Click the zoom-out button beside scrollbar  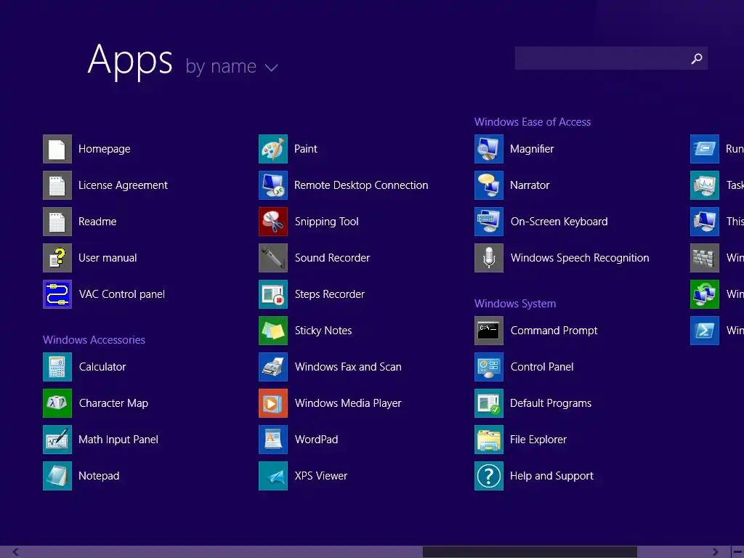click(738, 552)
